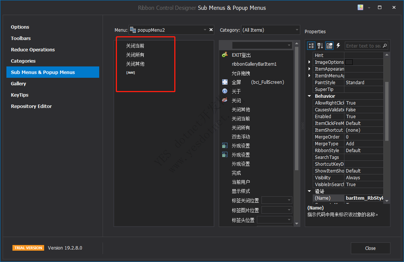Click the ItemShortcut value (none)
The height and width of the screenshot is (262, 404).
point(353,130)
